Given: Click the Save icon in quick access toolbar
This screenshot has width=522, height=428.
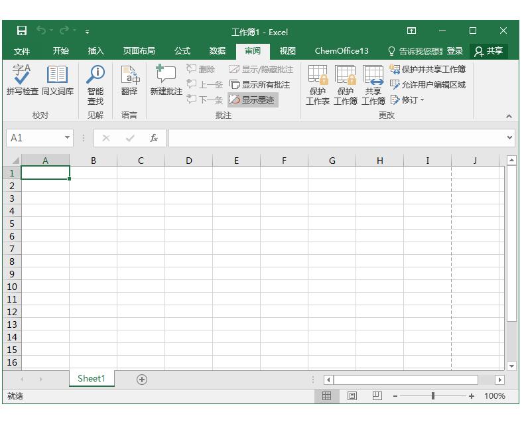Looking at the screenshot, I should tap(22, 31).
